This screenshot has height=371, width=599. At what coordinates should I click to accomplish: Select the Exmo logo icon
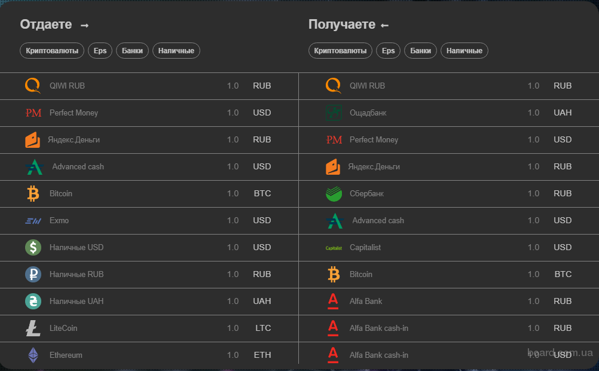tap(33, 221)
